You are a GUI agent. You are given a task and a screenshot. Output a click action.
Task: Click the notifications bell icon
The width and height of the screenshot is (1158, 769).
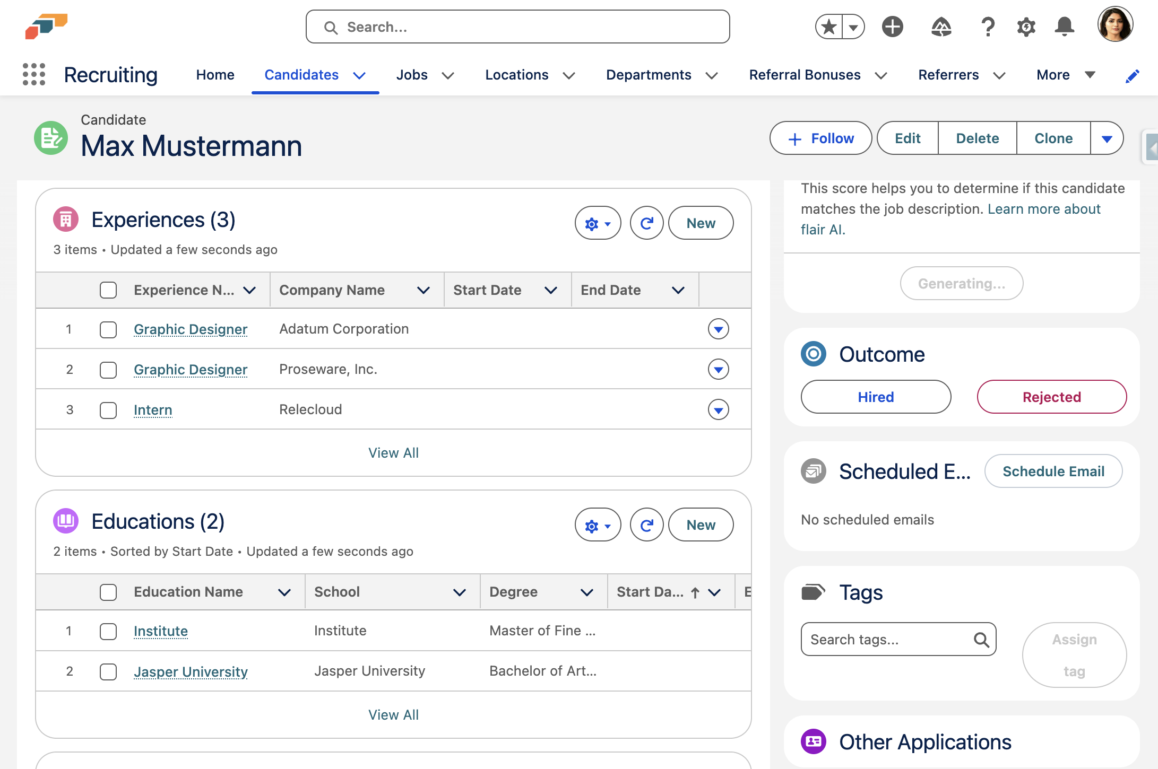(x=1064, y=27)
